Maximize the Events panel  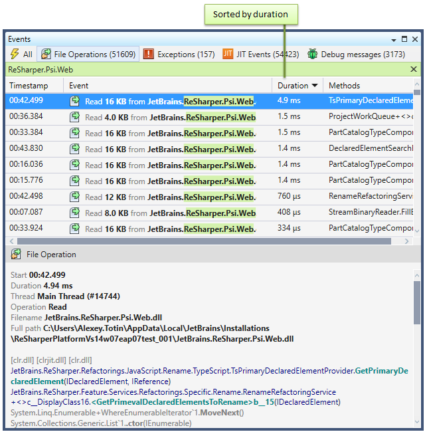coord(404,39)
